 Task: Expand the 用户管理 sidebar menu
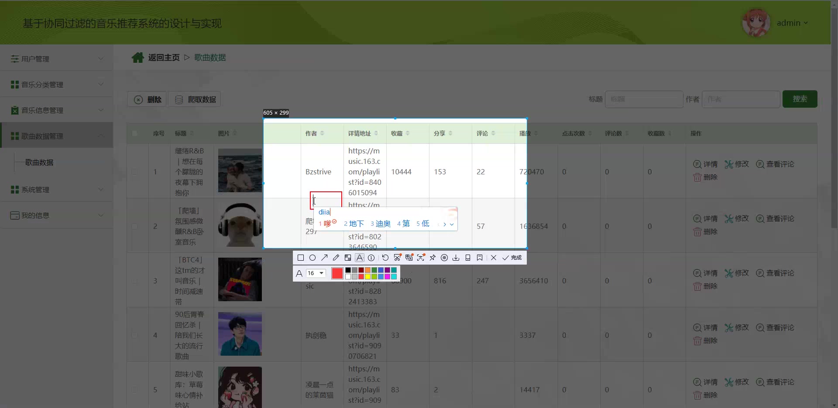[x=57, y=58]
